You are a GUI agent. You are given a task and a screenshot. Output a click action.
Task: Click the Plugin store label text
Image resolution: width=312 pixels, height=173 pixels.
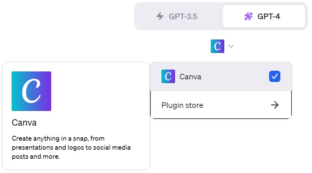click(182, 105)
